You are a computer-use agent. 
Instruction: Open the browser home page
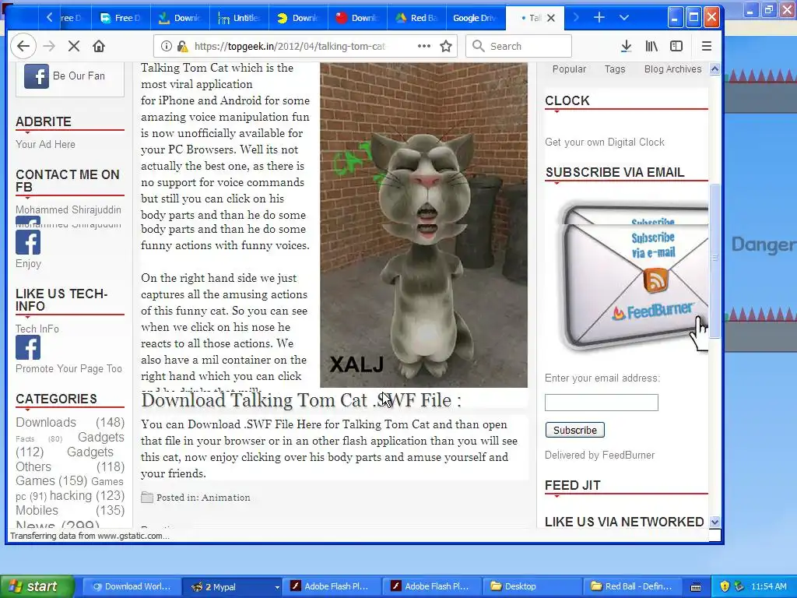99,46
